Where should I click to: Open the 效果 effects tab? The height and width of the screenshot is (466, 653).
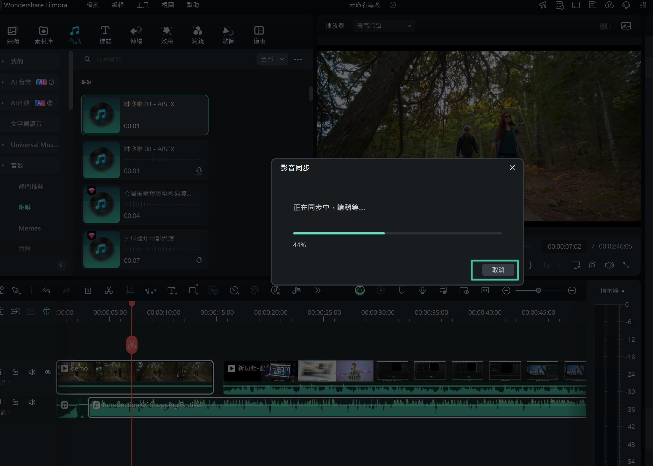(167, 35)
